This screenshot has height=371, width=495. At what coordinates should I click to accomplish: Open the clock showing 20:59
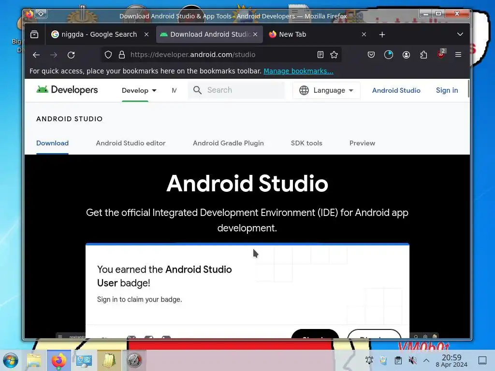451,360
